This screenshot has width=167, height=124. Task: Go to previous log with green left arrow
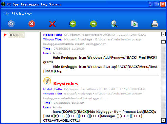click(x=73, y=24)
